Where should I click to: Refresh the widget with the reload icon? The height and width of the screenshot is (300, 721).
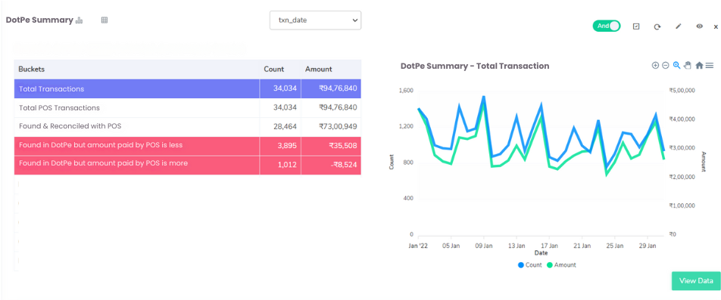click(x=657, y=26)
